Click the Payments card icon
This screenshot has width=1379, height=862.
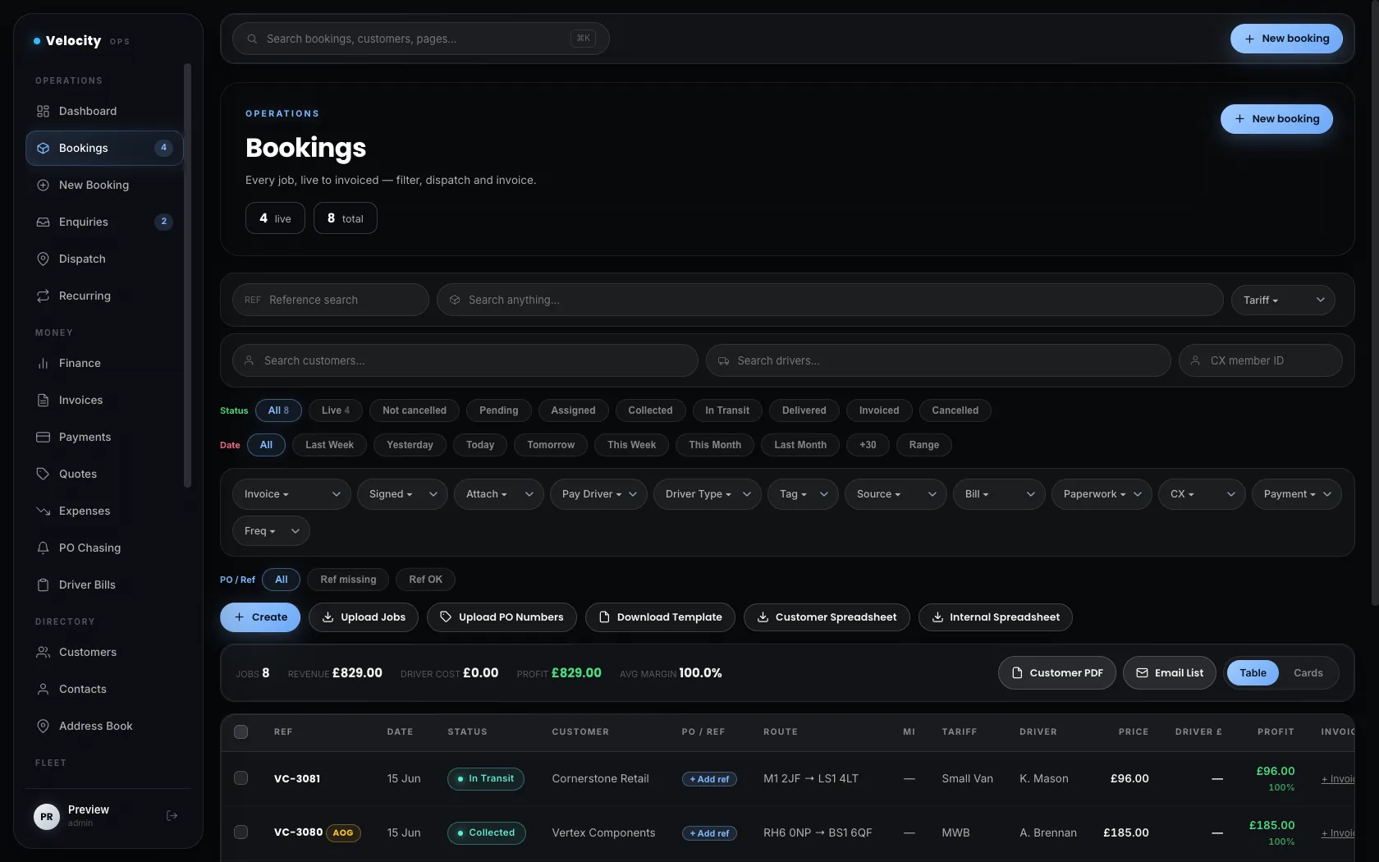point(43,437)
